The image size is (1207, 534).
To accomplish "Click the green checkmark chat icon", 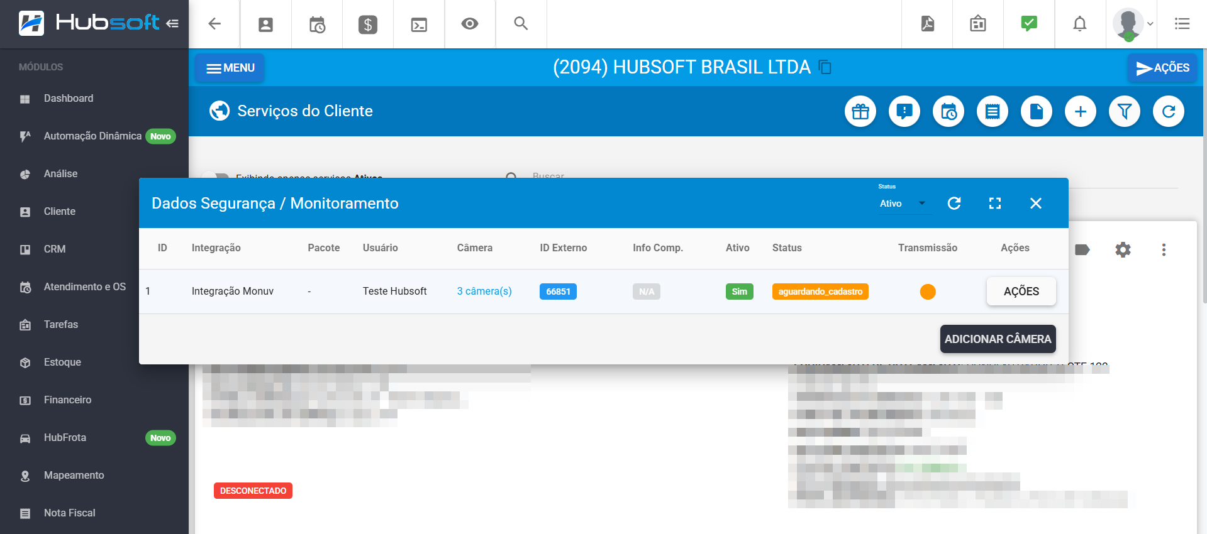I will pyautogui.click(x=1029, y=24).
